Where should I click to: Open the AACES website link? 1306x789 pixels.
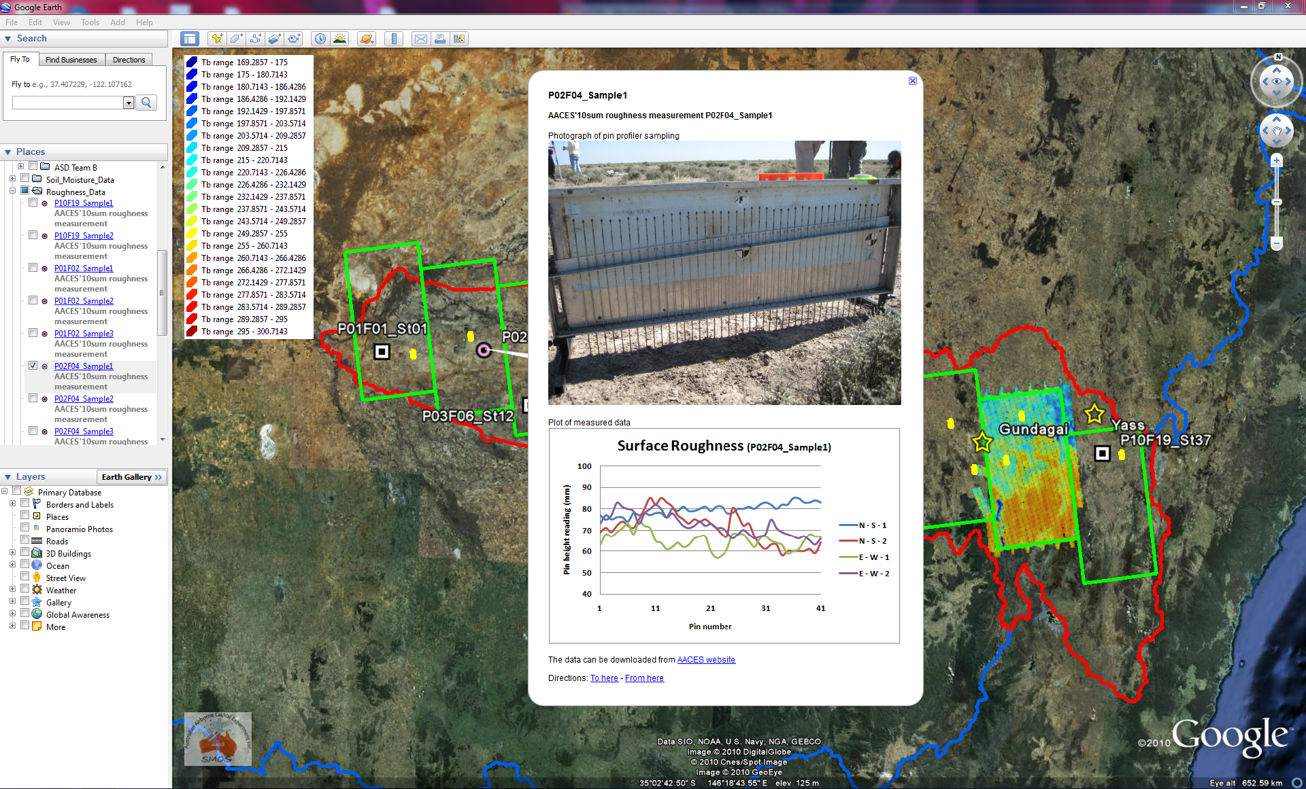(706, 660)
